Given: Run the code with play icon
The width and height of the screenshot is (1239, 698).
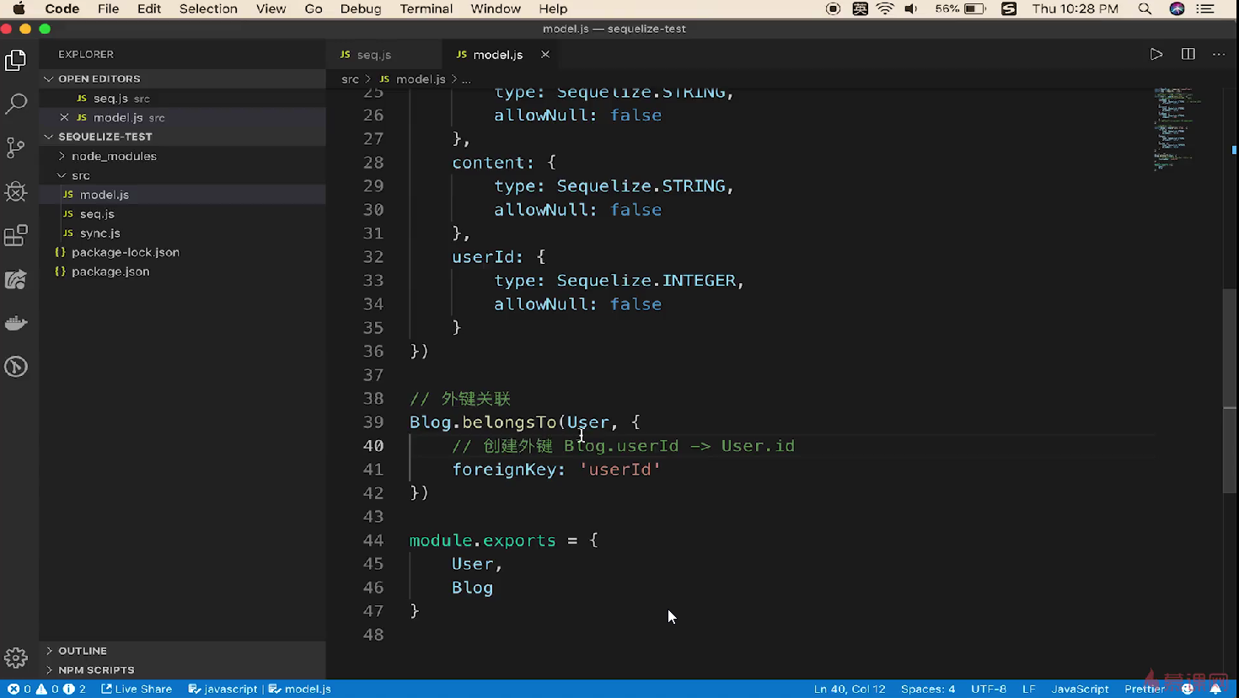Looking at the screenshot, I should pyautogui.click(x=1156, y=54).
